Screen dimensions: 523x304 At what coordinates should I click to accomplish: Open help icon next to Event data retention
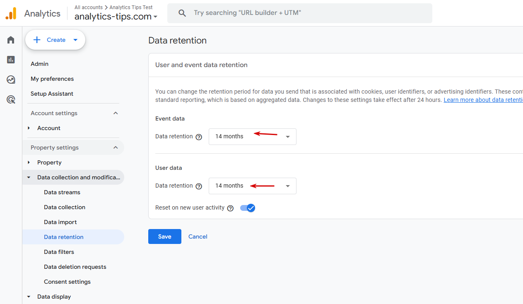click(x=199, y=137)
